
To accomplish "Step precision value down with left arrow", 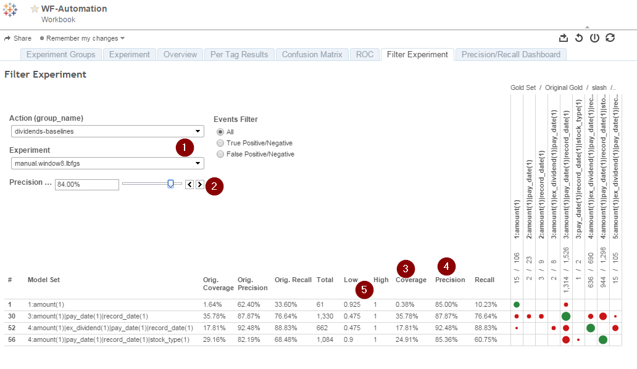I will coord(189,185).
